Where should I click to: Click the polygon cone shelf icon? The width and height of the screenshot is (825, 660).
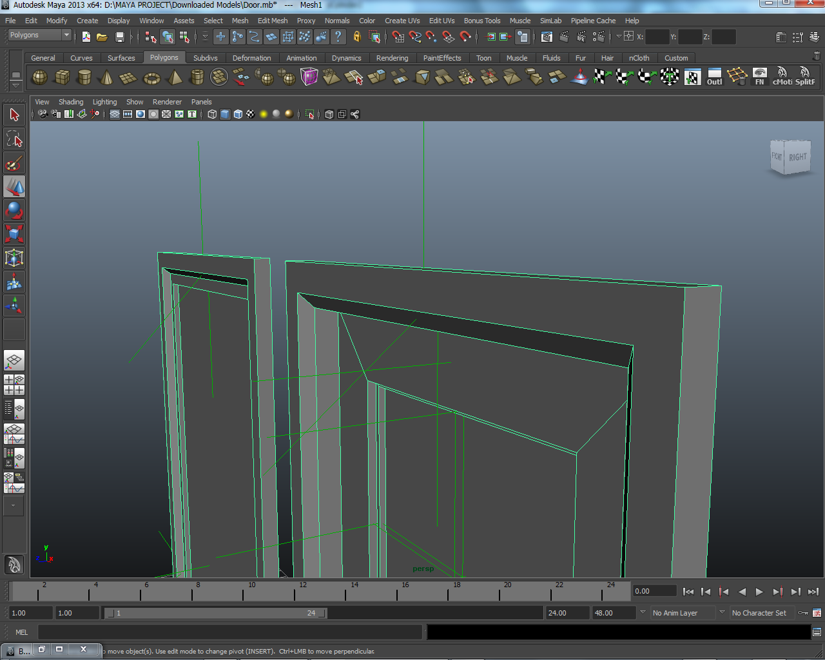pyautogui.click(x=106, y=78)
